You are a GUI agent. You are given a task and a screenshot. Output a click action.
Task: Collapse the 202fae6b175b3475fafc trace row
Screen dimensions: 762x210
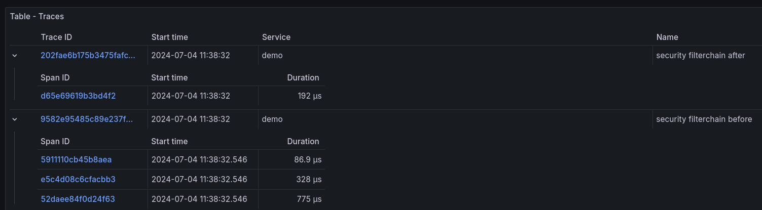coord(15,56)
